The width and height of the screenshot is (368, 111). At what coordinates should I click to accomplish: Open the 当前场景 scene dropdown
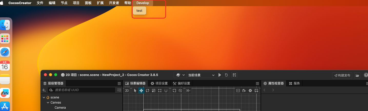coord(201,75)
